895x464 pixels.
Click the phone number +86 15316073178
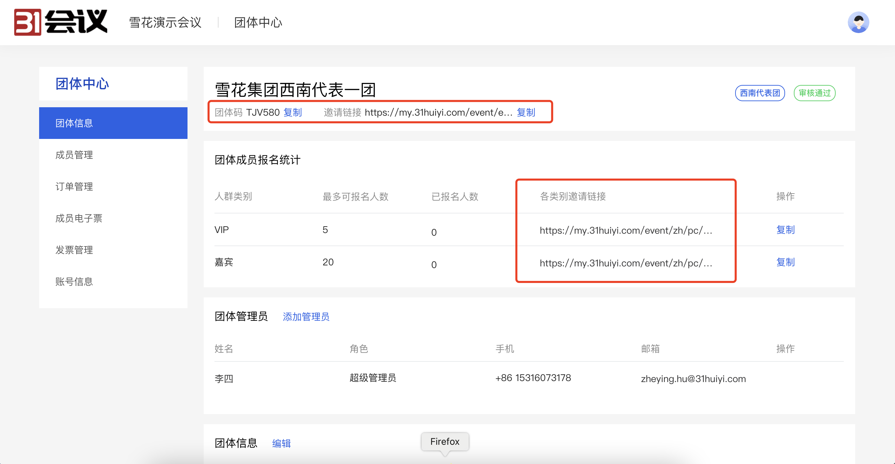pyautogui.click(x=533, y=378)
